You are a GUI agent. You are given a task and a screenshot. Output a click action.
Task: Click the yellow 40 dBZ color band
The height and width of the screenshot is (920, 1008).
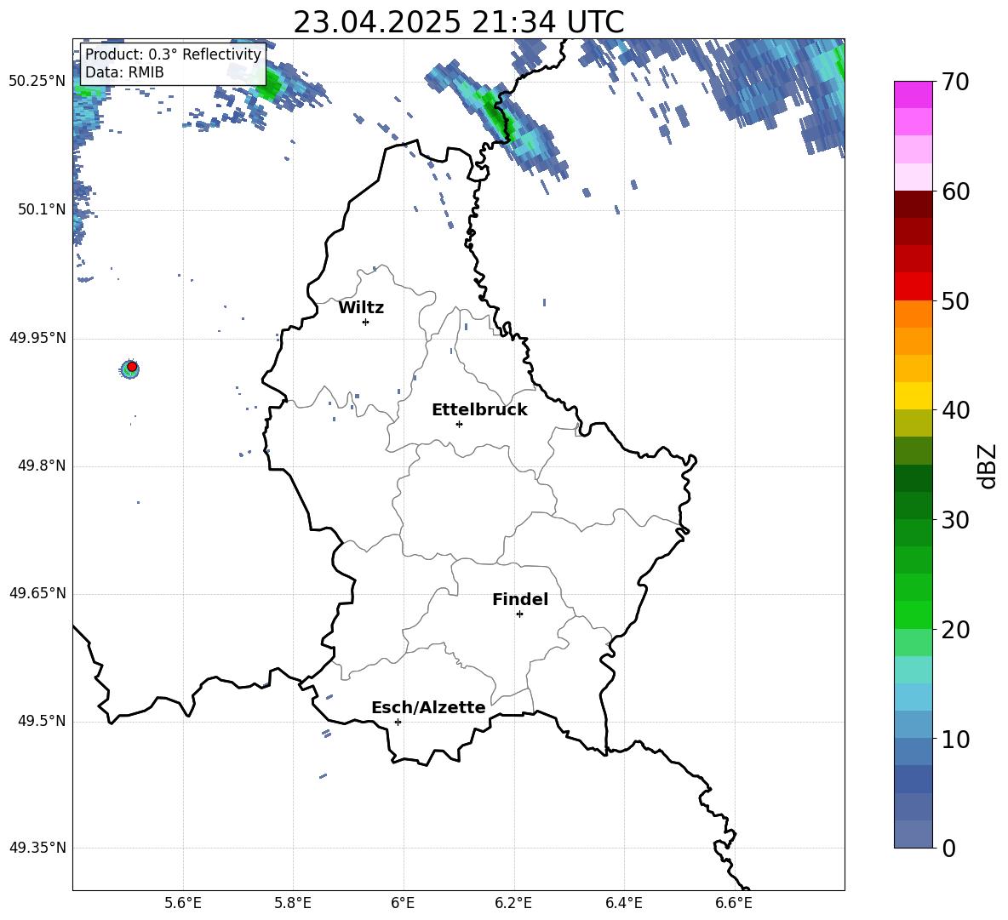pos(913,396)
